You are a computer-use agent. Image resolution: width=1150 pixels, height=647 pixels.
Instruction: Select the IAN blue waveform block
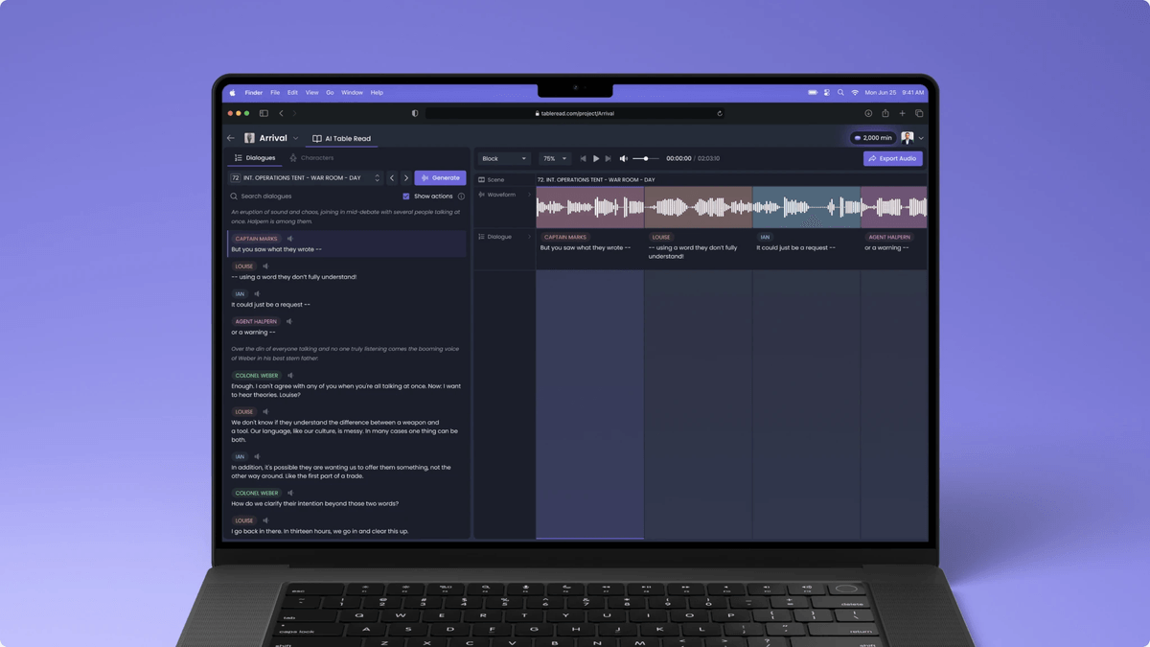(x=806, y=207)
